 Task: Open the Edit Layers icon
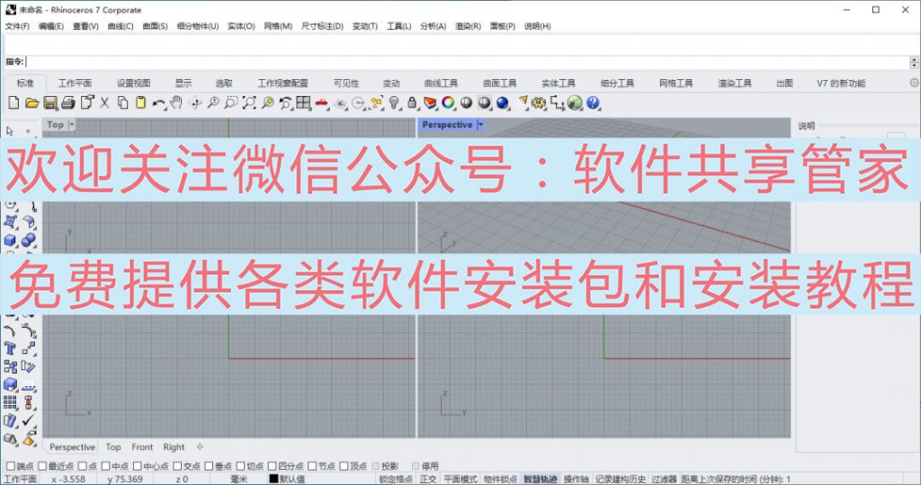coord(431,103)
